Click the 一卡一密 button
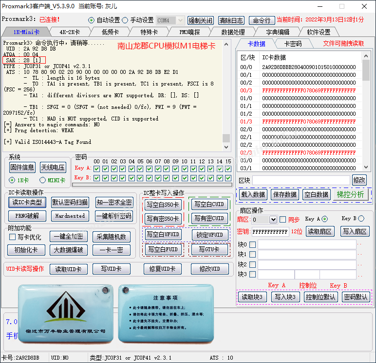The image size is (376, 363). 112,250
